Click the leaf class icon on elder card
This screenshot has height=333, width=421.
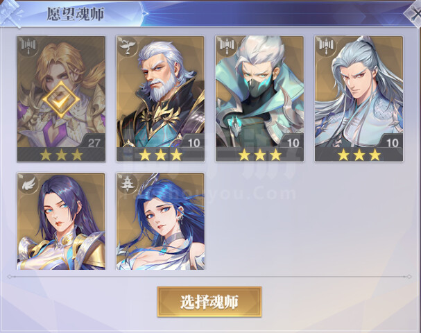(x=128, y=46)
